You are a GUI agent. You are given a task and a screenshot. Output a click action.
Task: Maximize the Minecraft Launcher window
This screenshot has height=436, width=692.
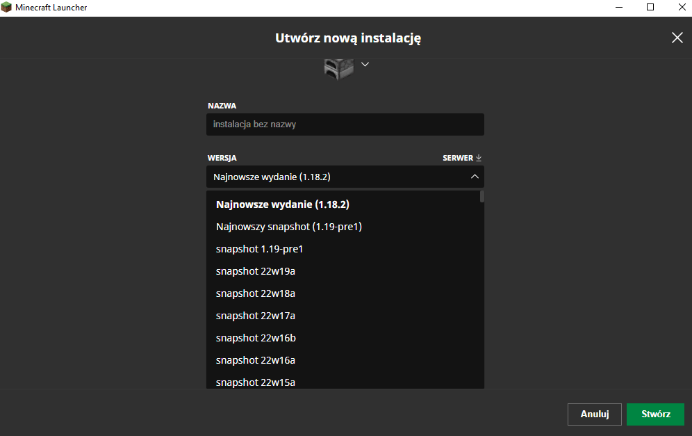650,7
